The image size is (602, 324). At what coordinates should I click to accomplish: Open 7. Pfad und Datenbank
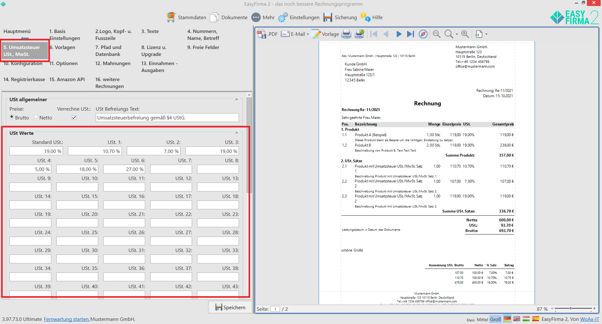108,51
